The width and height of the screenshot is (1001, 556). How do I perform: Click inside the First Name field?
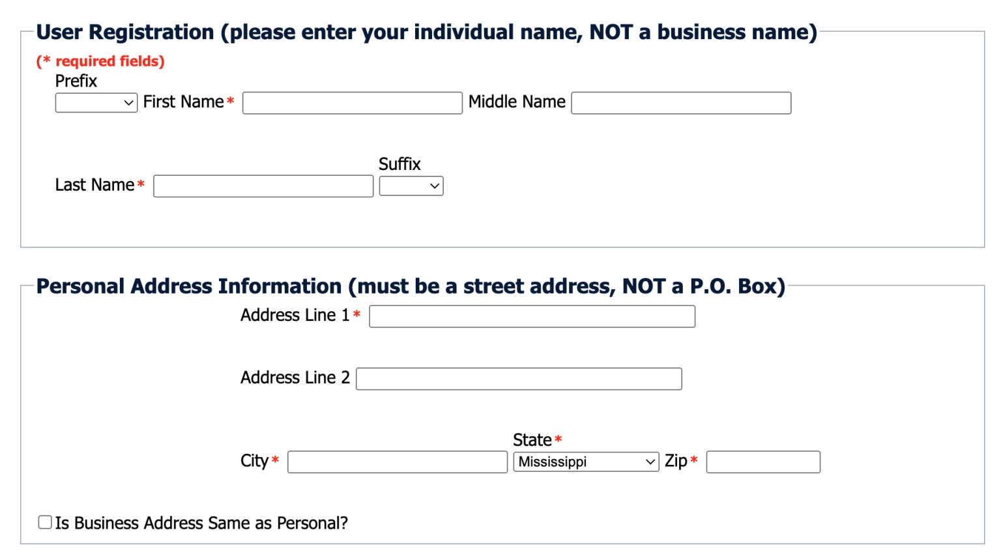click(x=352, y=102)
